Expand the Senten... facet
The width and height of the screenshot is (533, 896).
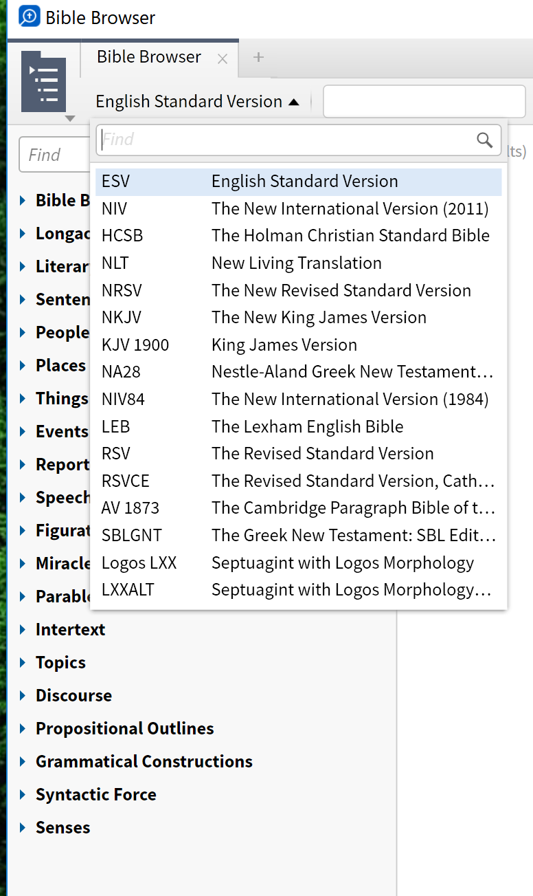point(23,299)
